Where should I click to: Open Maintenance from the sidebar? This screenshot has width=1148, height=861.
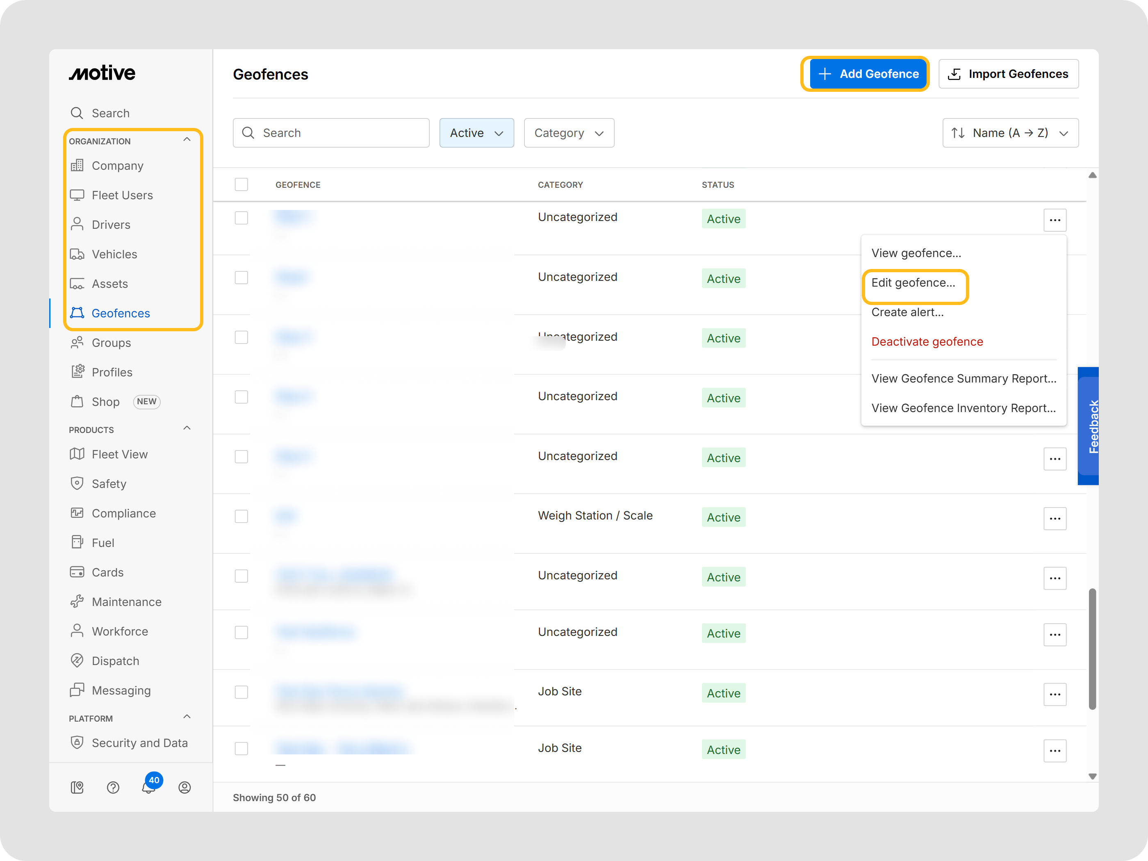(x=126, y=601)
